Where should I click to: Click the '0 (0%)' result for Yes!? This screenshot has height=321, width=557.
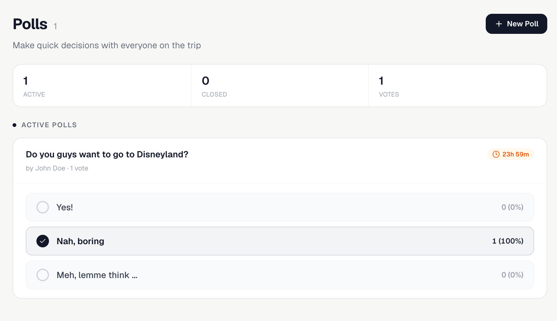[512, 207]
